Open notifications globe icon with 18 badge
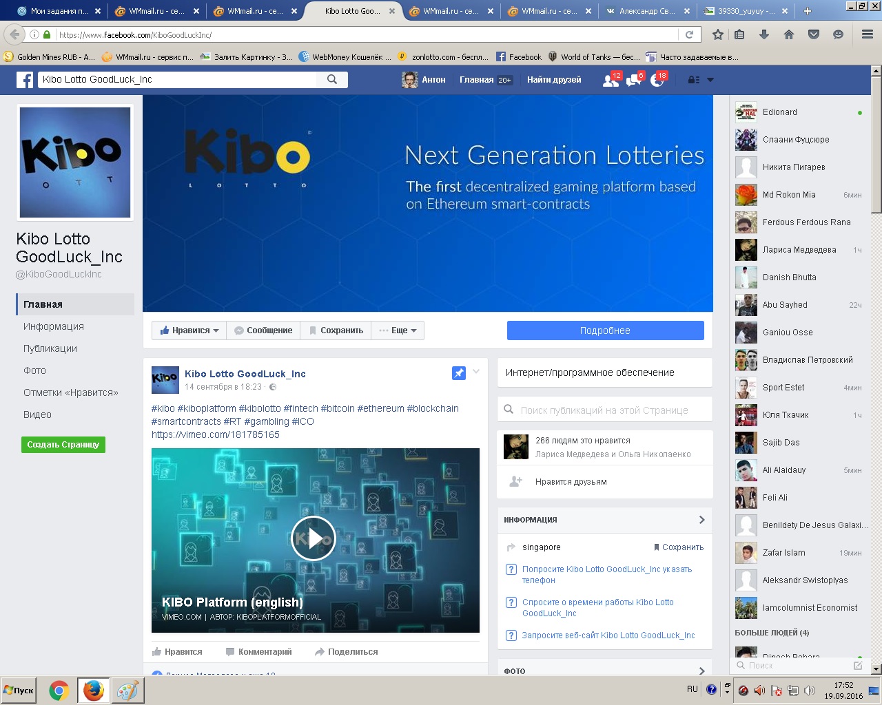Image resolution: width=882 pixels, height=705 pixels. pyautogui.click(x=657, y=81)
